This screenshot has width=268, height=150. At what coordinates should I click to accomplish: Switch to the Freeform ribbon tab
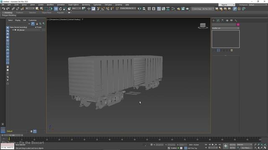[x=20, y=12]
